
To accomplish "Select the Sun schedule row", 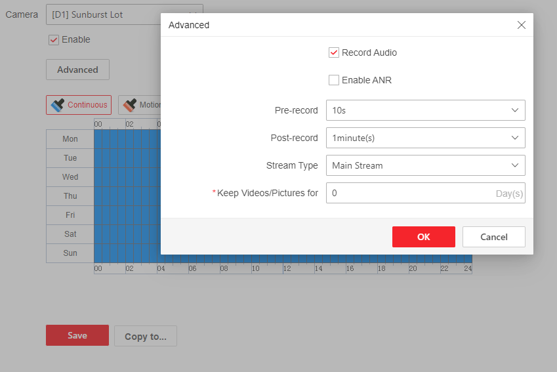I will click(x=70, y=253).
